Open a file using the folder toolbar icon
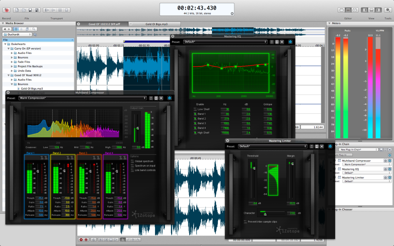This screenshot has width=394, height=246. click(x=23, y=10)
